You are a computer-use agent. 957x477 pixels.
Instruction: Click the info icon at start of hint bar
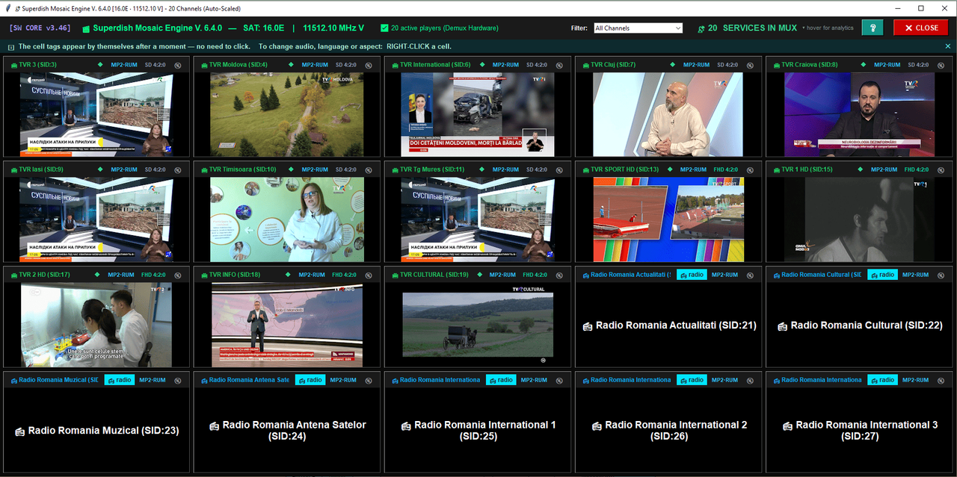click(11, 46)
